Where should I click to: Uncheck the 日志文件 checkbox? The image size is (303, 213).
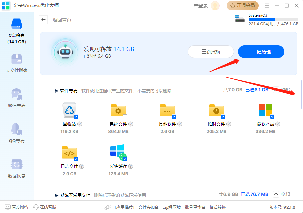(x=76, y=159)
